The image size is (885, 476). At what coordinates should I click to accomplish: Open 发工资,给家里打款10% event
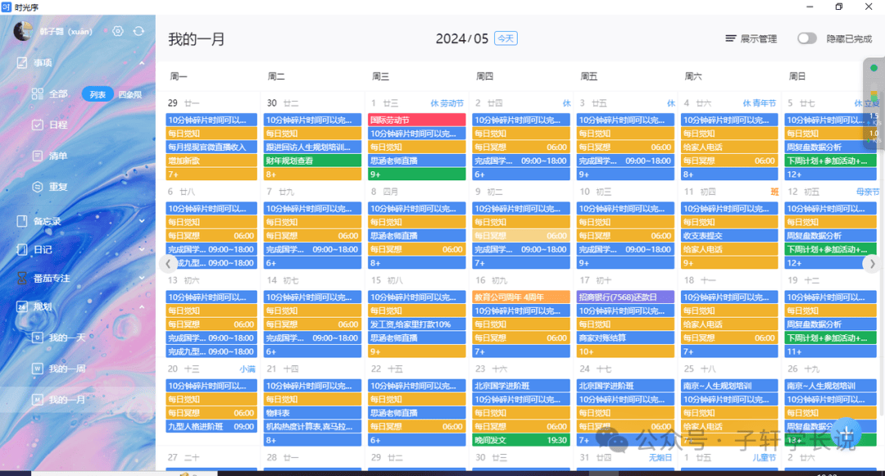(416, 324)
